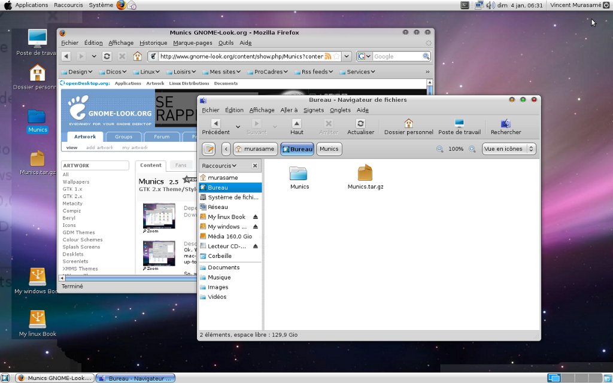This screenshot has width=613, height=383.
Task: Switch to Groups tab on GNOME-Look page
Action: point(123,137)
